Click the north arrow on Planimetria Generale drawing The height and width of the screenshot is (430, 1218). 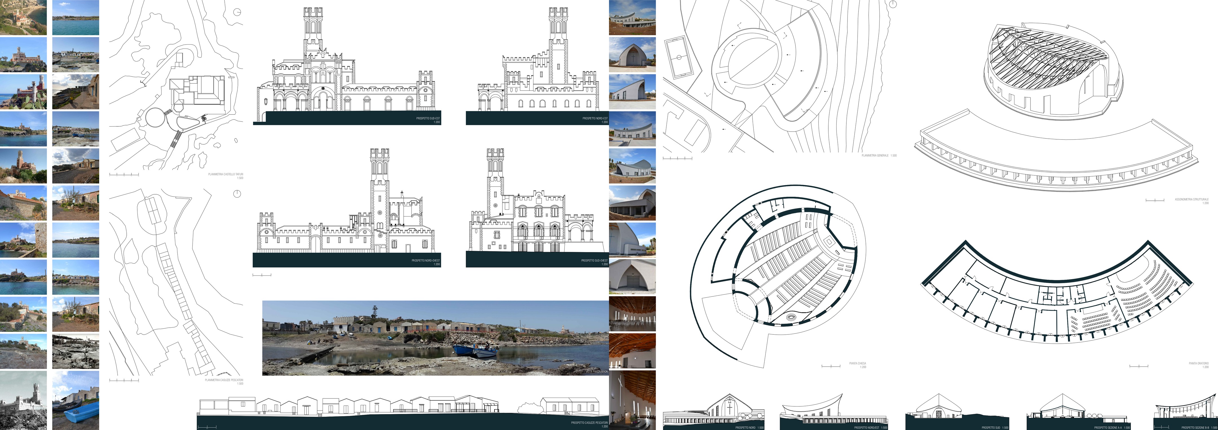pos(892,4)
